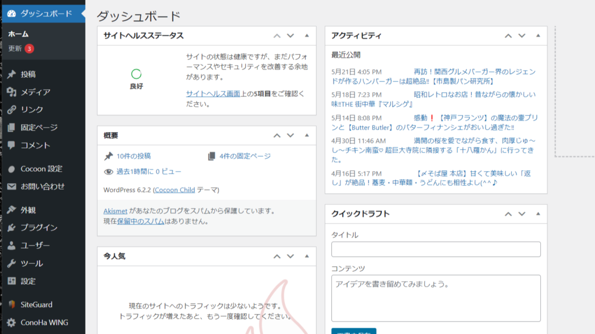Click the ダッシュボード page heading

[138, 16]
